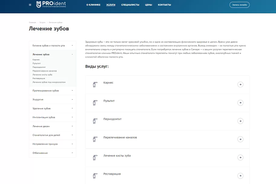Expand the Отбеливание sidebar section
Screen dimensions: 276x184
click(x=72, y=153)
